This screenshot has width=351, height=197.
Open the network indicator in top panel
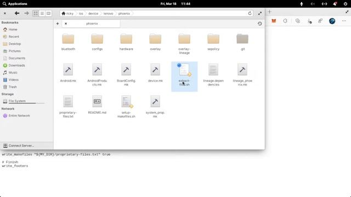pos(324,4)
